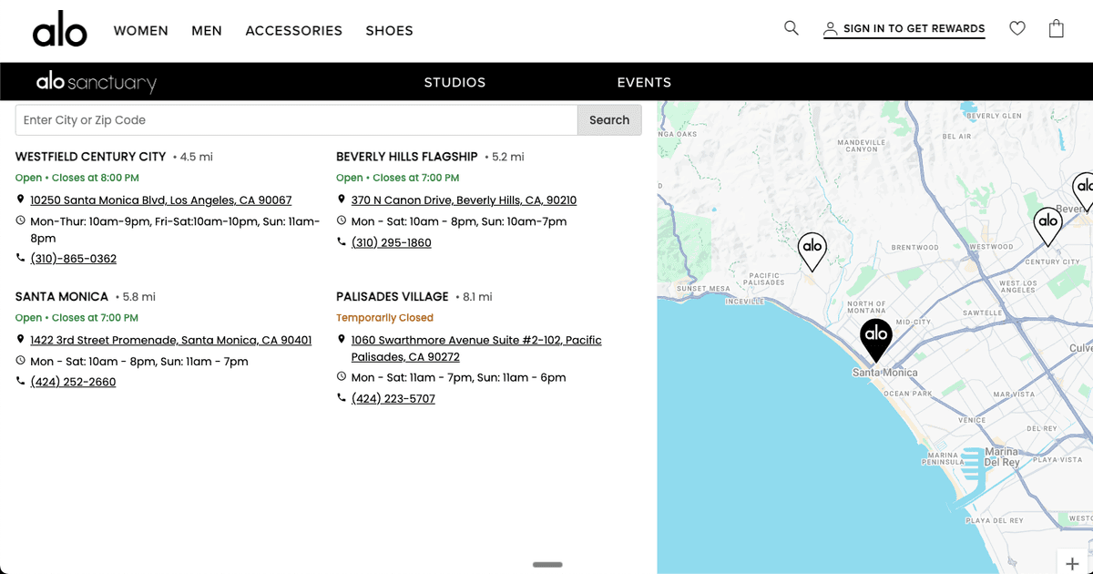Open the MEN menu
This screenshot has width=1093, height=574.
tap(207, 31)
